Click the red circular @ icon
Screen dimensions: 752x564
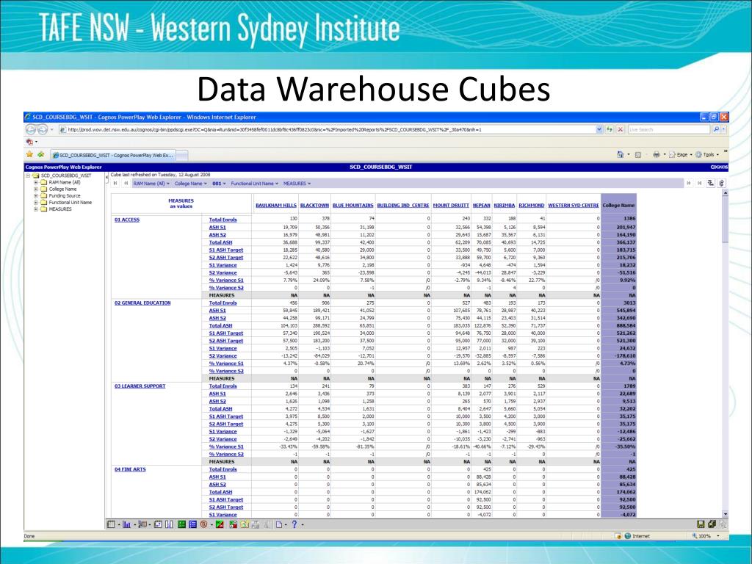tap(204, 524)
